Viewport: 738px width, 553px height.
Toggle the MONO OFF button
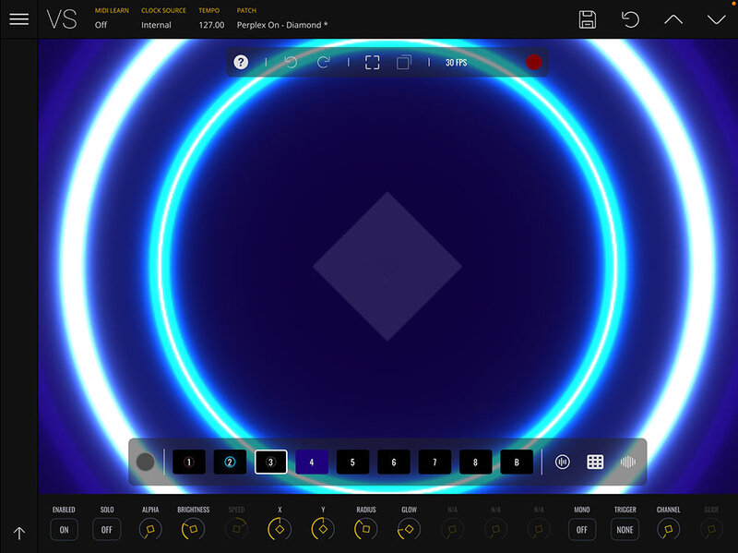coord(582,529)
